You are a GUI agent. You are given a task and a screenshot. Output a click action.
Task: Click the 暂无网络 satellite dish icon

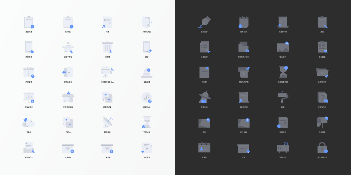(108, 122)
